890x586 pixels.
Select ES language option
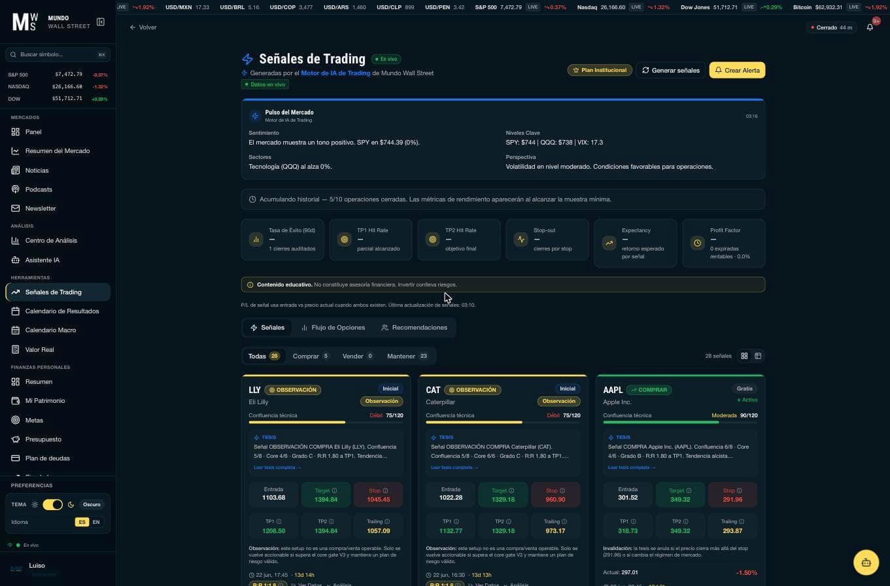tap(82, 522)
